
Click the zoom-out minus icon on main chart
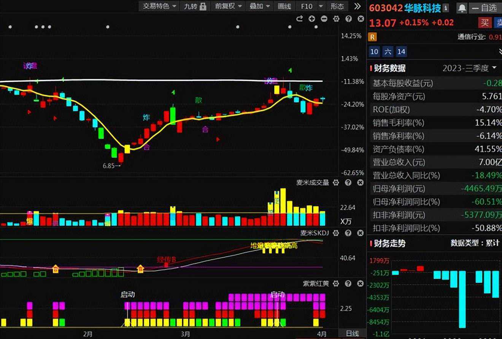324,19
